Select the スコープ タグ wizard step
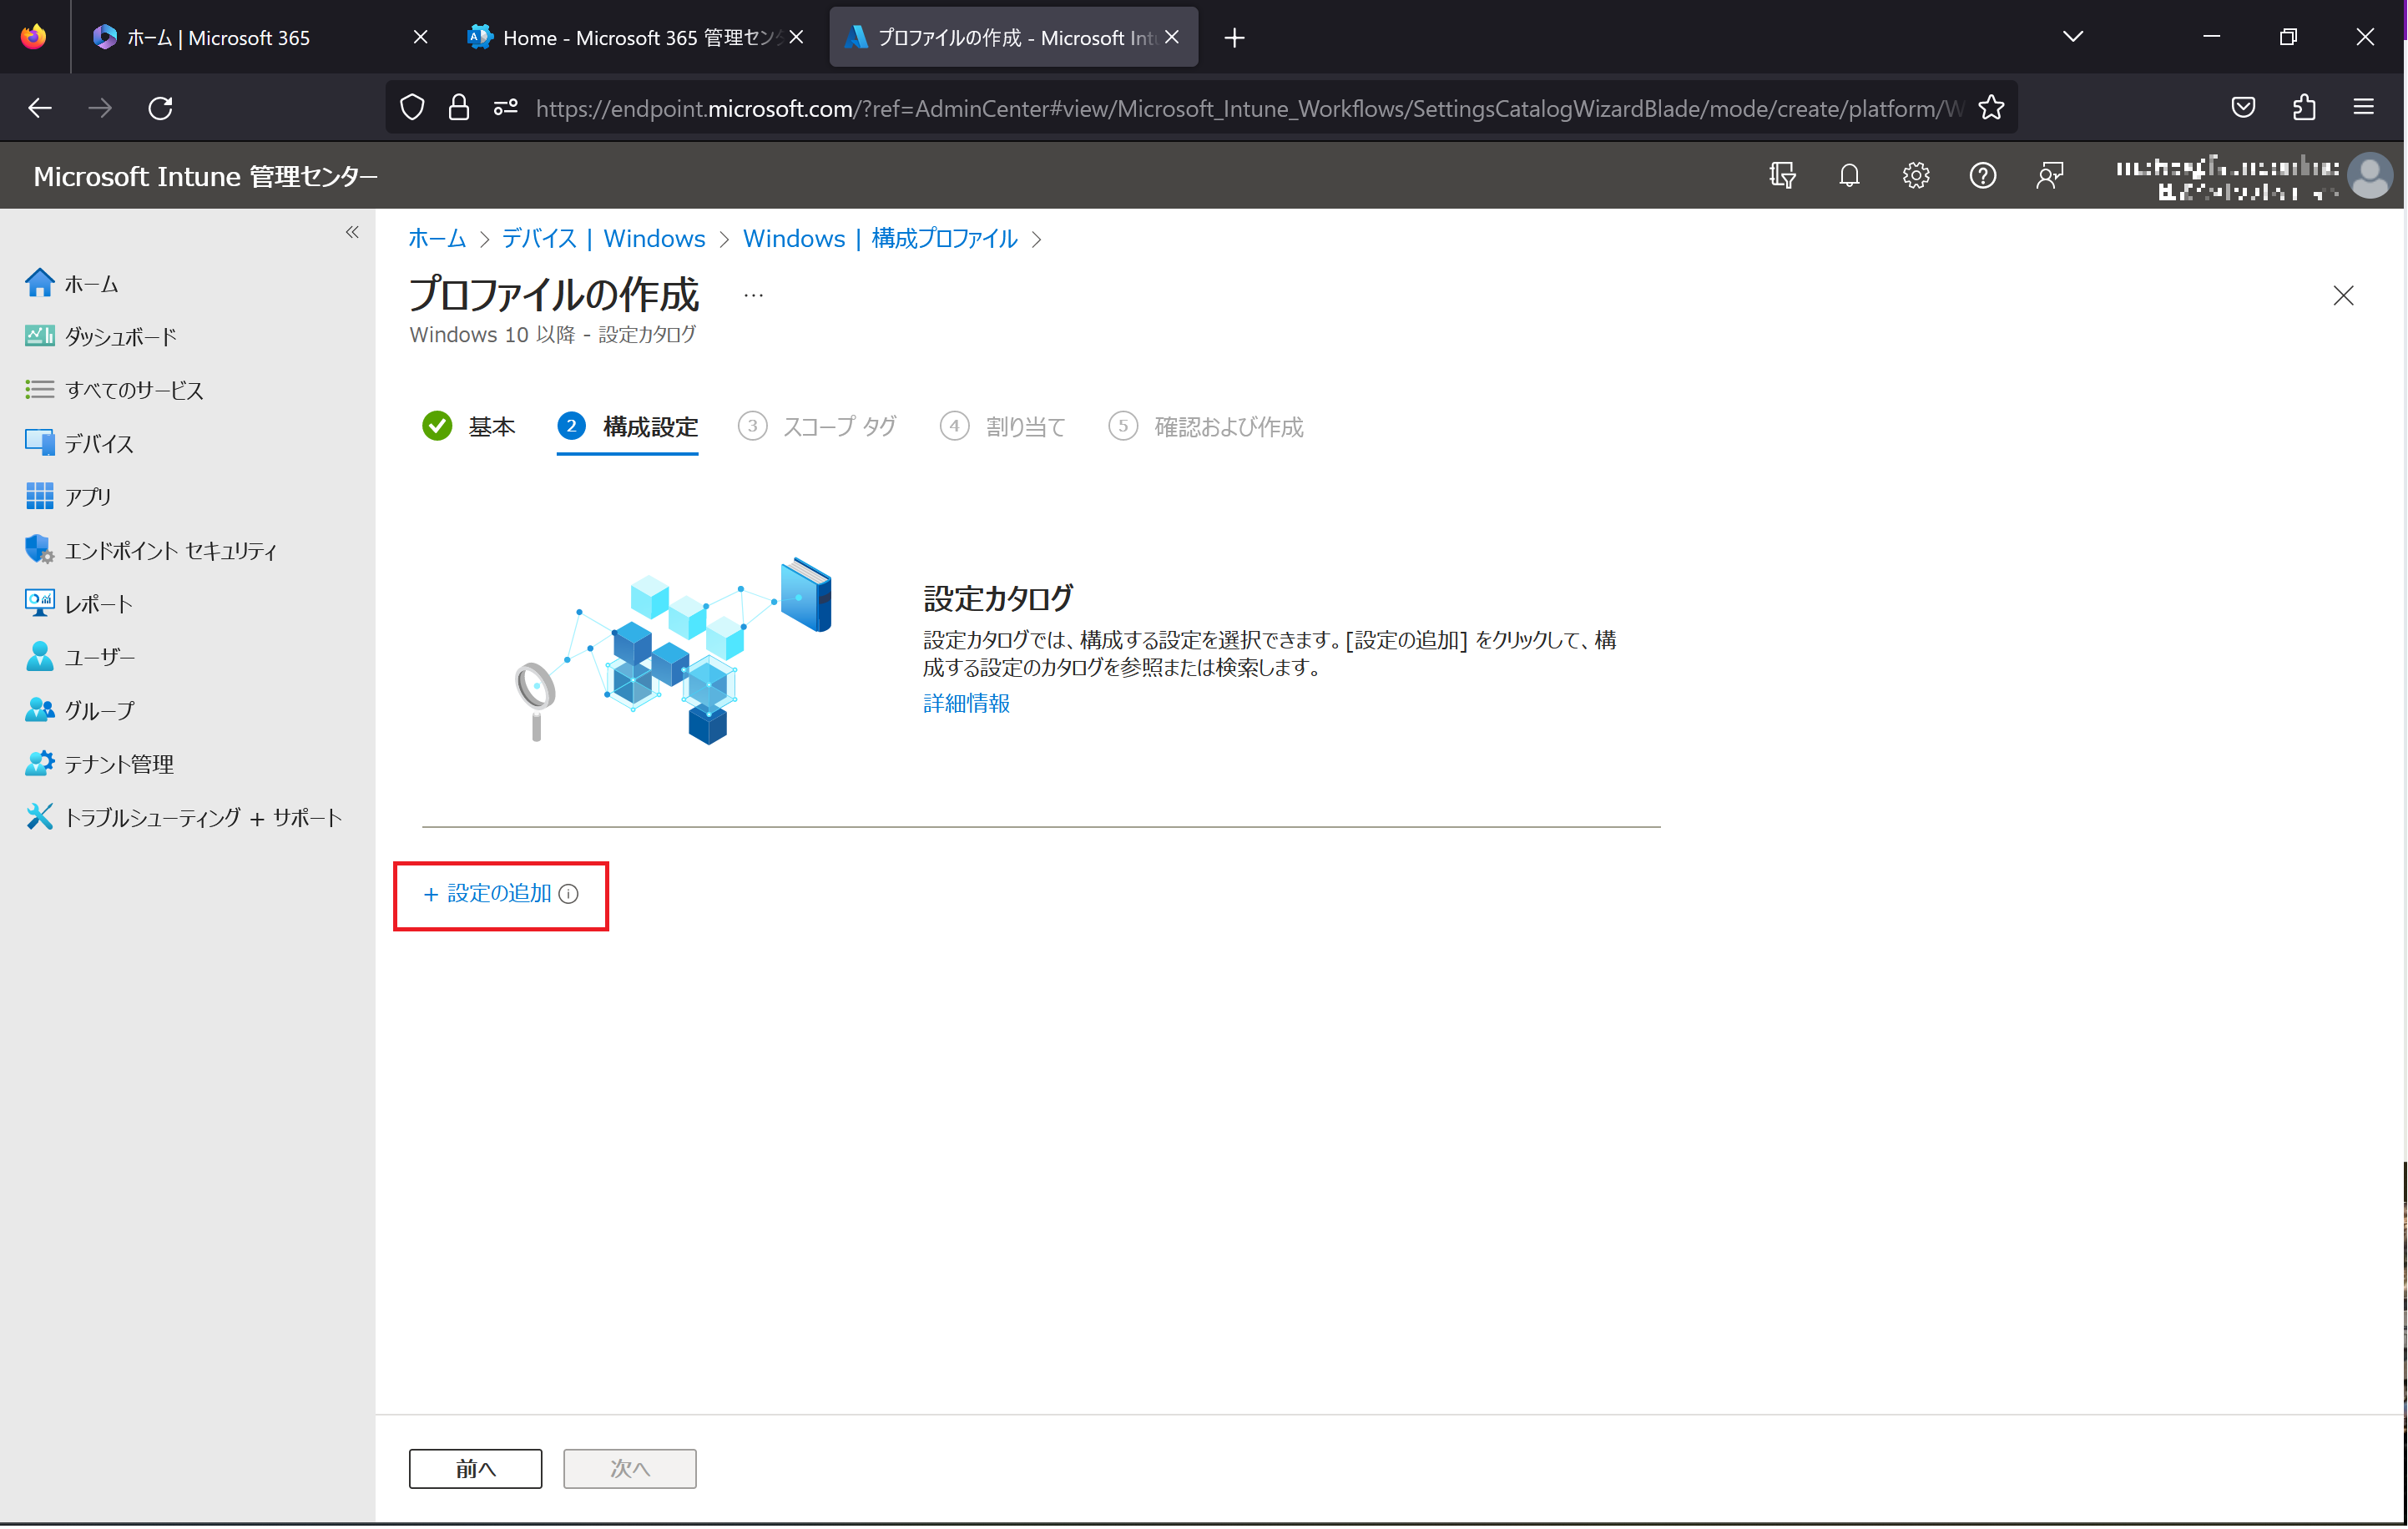This screenshot has width=2408, height=1529. point(817,427)
